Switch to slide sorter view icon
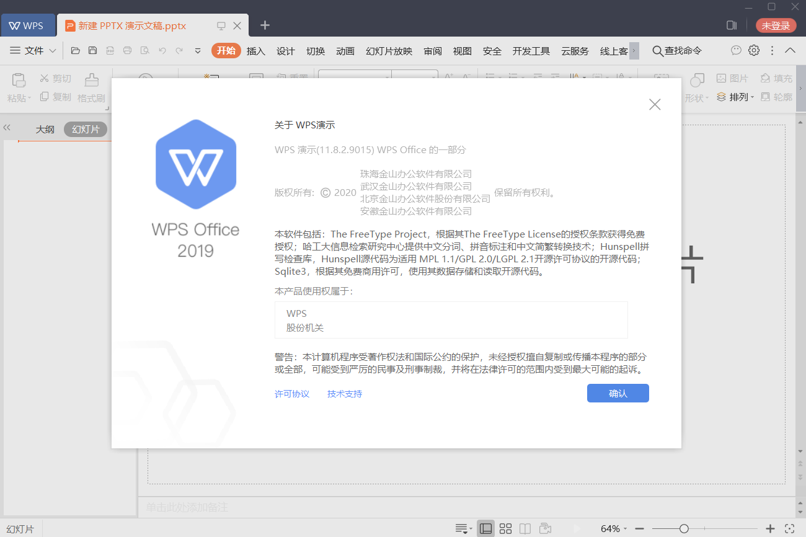The width and height of the screenshot is (806, 537). click(x=505, y=528)
